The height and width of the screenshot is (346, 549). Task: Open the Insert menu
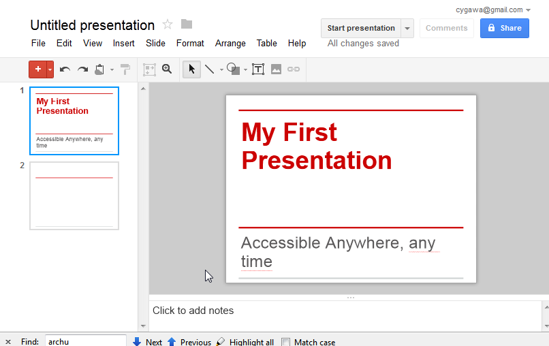click(123, 43)
